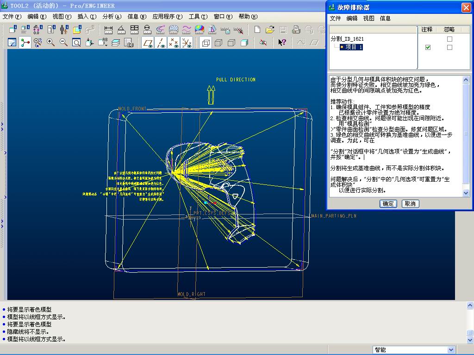
Task: Click the Diameter measure icon
Action: (147, 30)
